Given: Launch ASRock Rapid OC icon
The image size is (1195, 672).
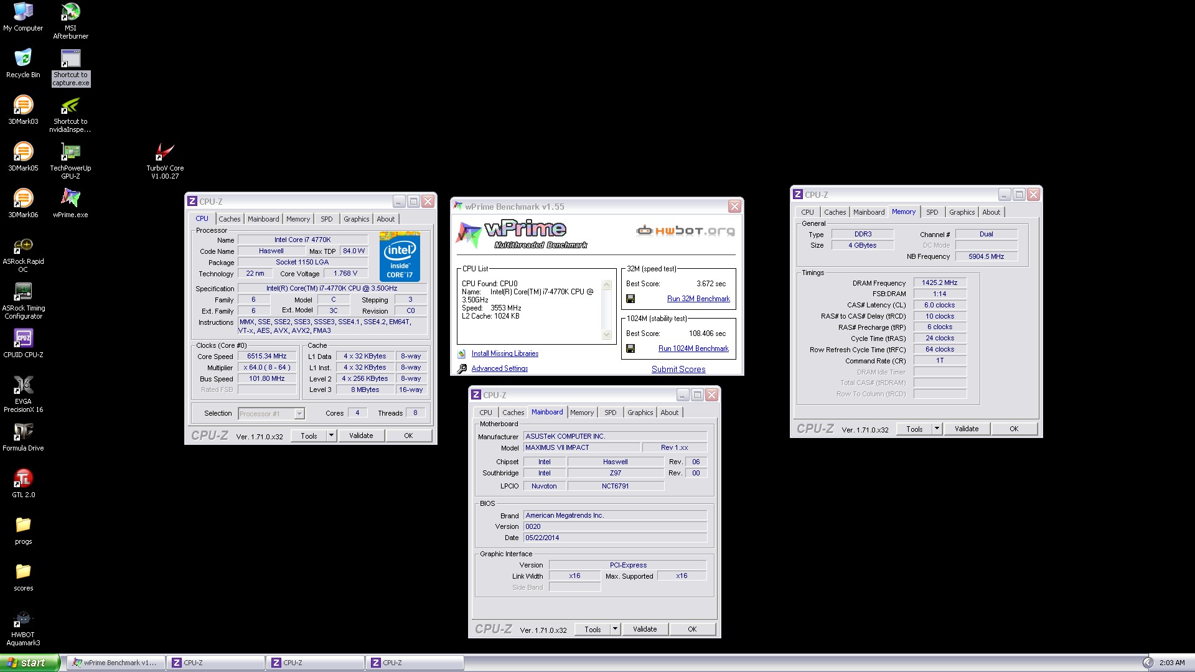Looking at the screenshot, I should (x=23, y=254).
